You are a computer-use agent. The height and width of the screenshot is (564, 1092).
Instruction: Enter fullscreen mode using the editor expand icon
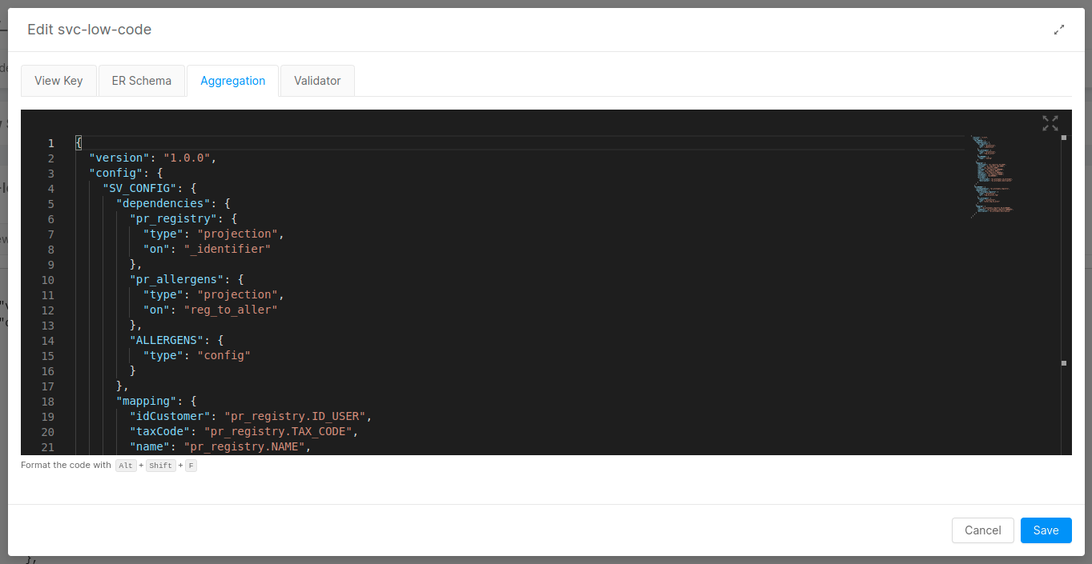pos(1050,123)
